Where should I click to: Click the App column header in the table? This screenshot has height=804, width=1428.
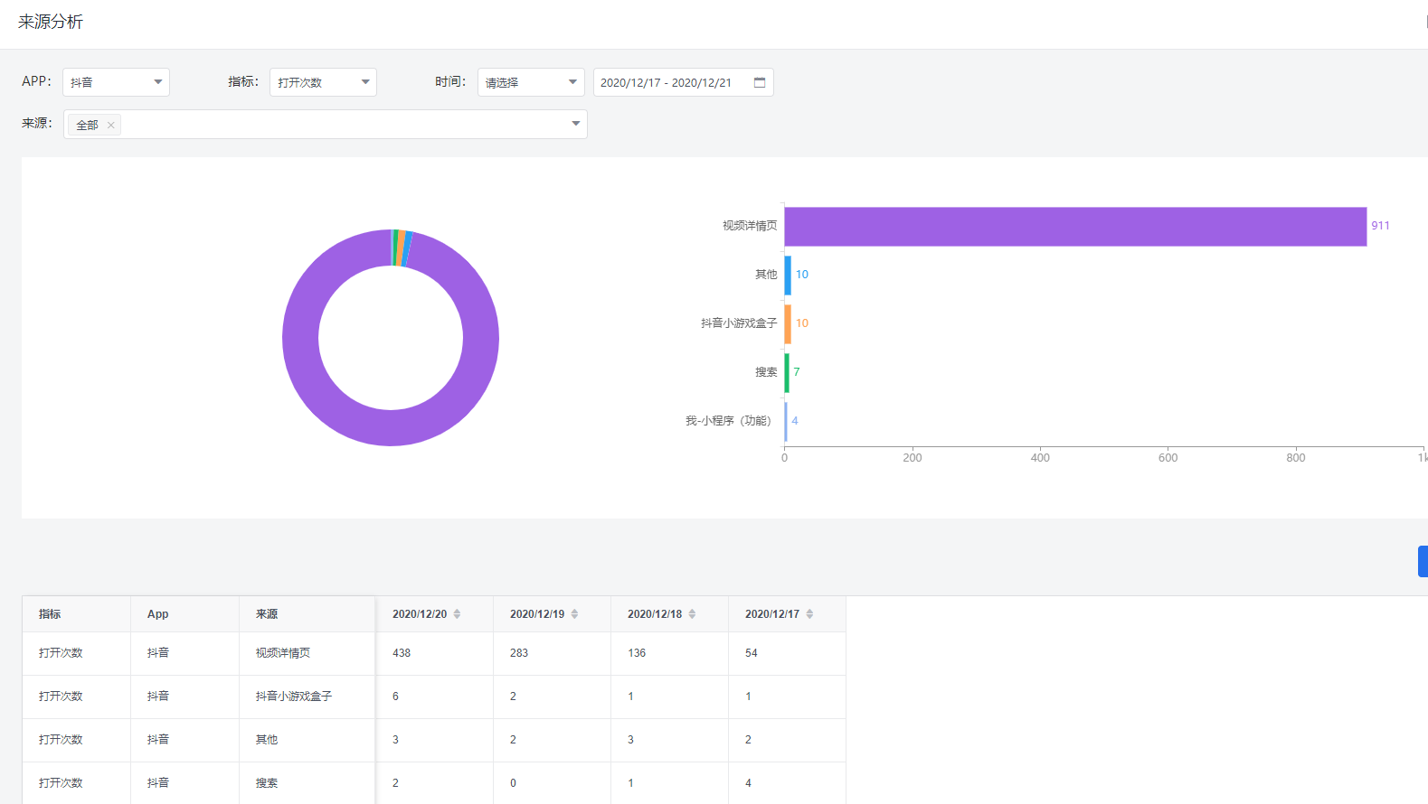[x=157, y=614]
